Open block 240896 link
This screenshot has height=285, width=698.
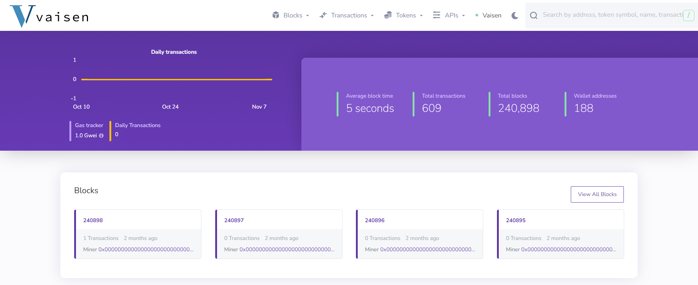click(374, 220)
